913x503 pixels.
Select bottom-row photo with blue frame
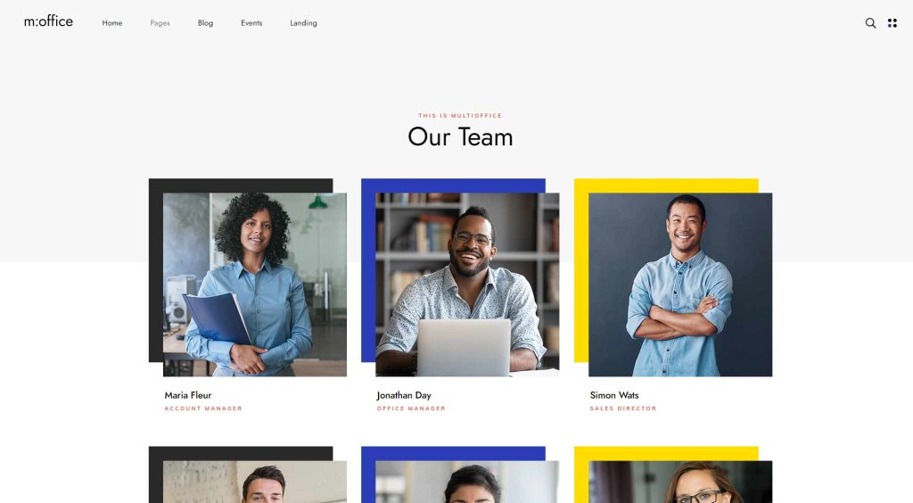[467, 482]
